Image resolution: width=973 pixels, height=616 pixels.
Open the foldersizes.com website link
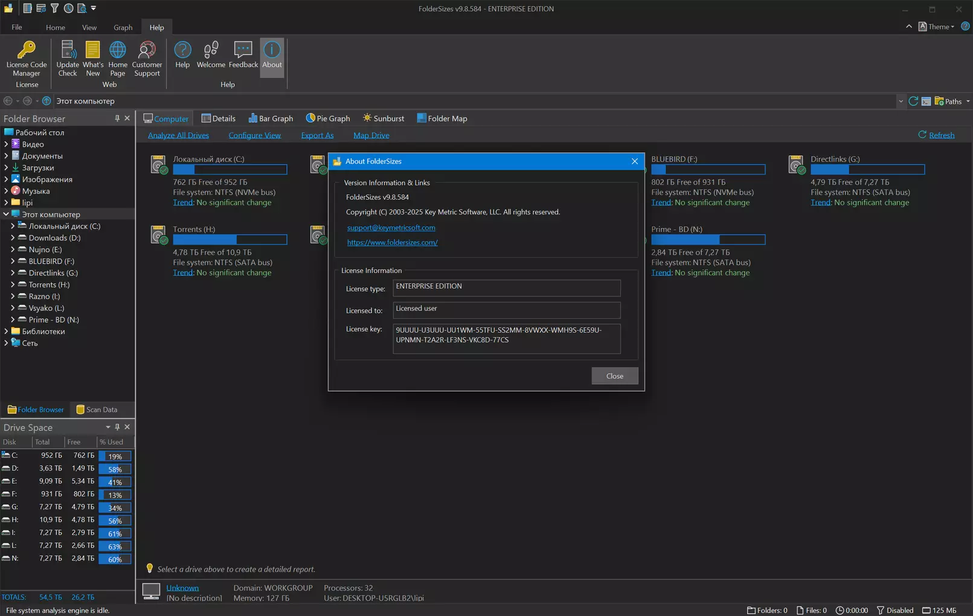click(392, 242)
